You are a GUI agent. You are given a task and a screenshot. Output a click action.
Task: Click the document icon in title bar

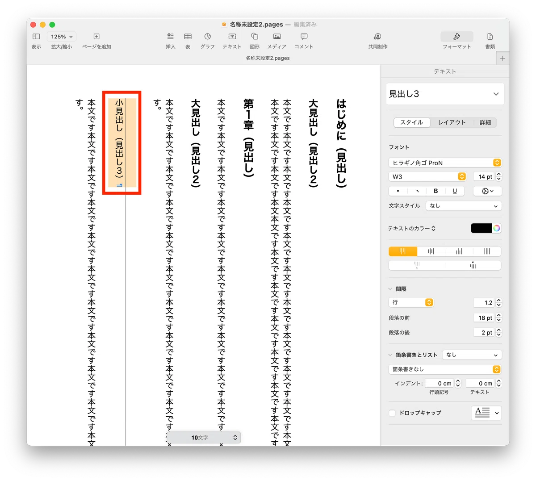coord(224,25)
